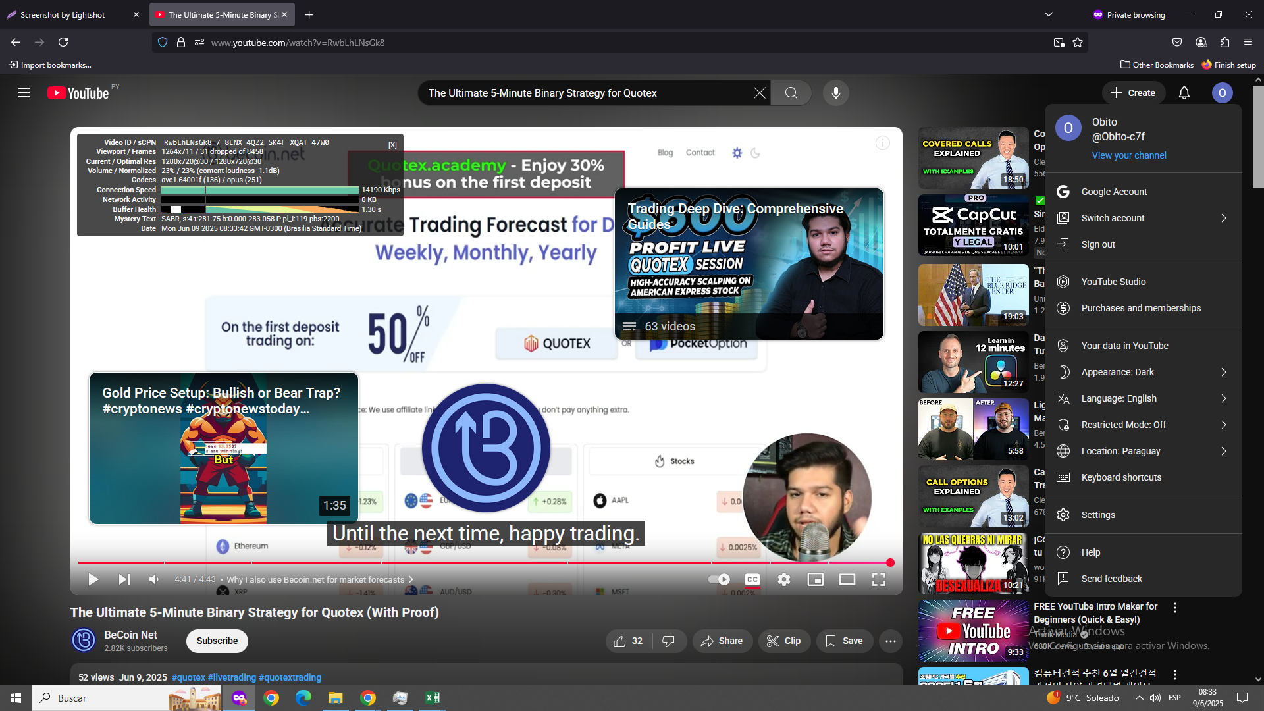Open the Gold Price Setup end-screen video
Image resolution: width=1264 pixels, height=711 pixels.
pos(224,448)
